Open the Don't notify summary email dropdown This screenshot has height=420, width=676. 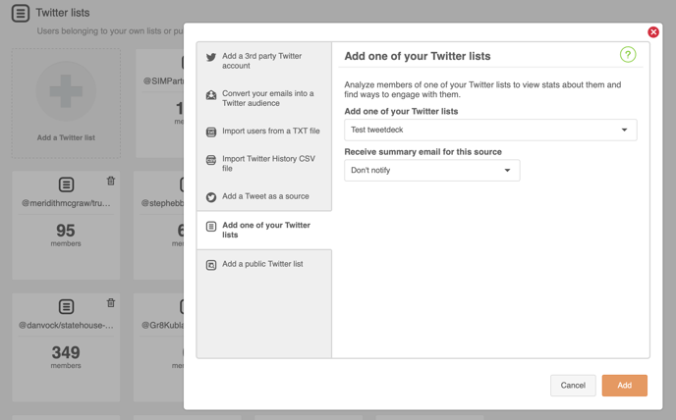[x=432, y=170]
